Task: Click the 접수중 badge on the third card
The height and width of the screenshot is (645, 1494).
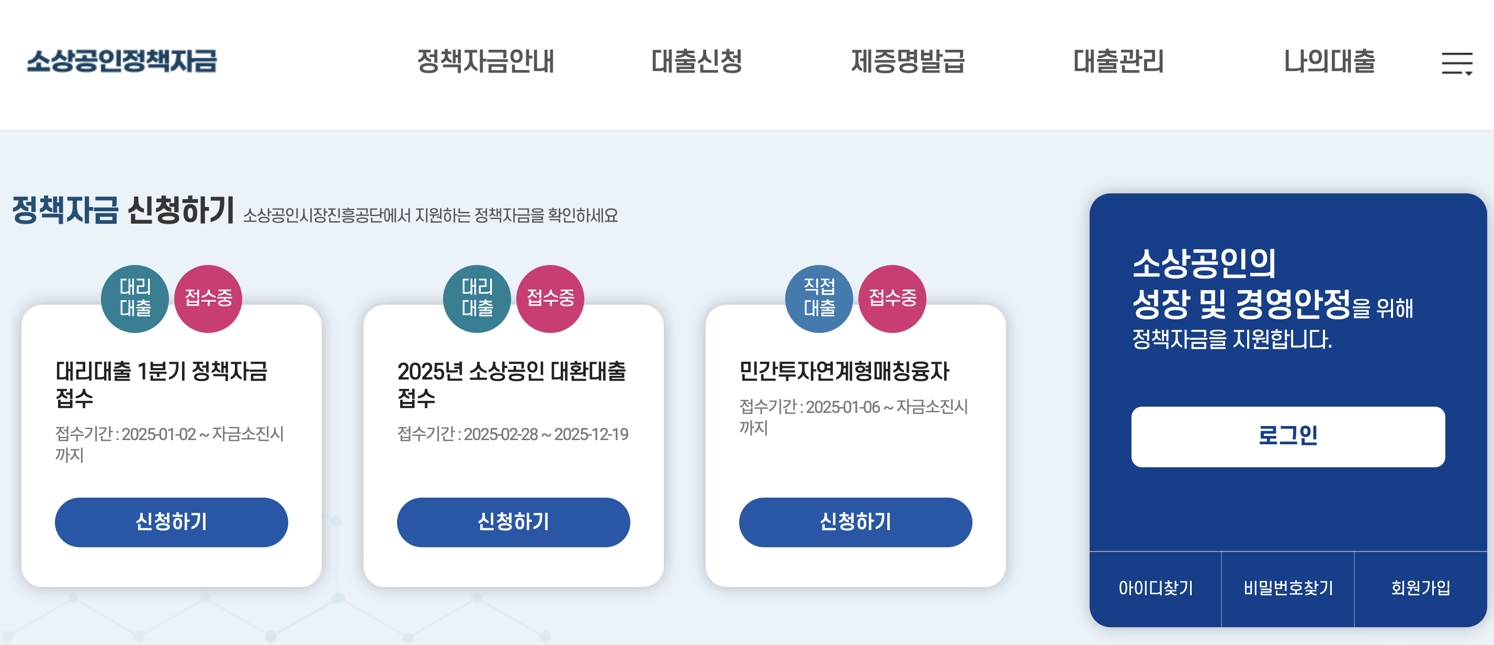Action: click(891, 300)
